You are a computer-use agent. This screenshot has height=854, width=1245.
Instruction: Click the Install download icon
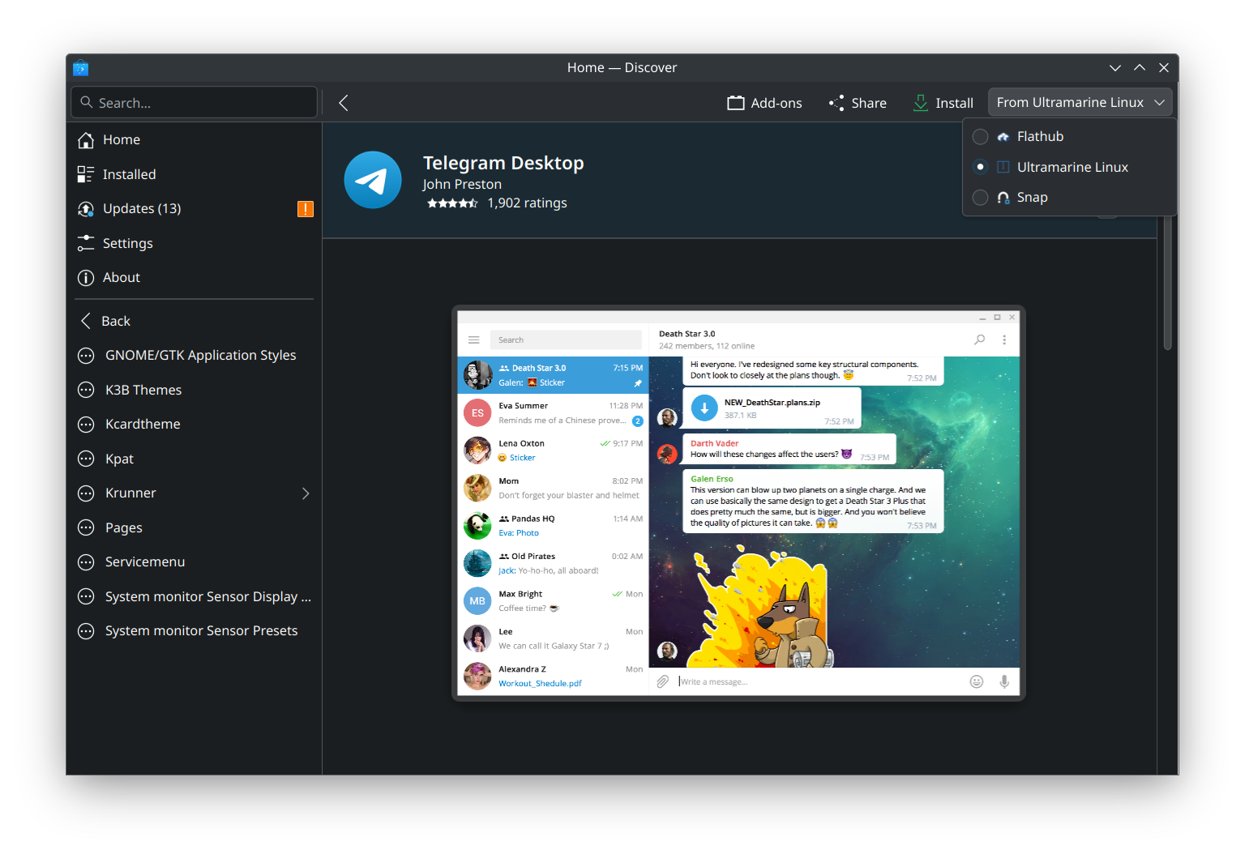(921, 103)
